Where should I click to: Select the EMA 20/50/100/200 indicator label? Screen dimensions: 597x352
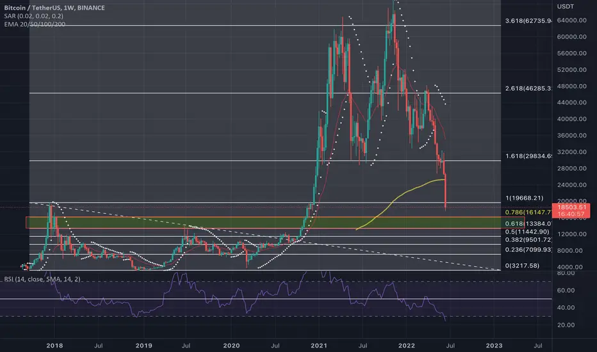(x=35, y=24)
